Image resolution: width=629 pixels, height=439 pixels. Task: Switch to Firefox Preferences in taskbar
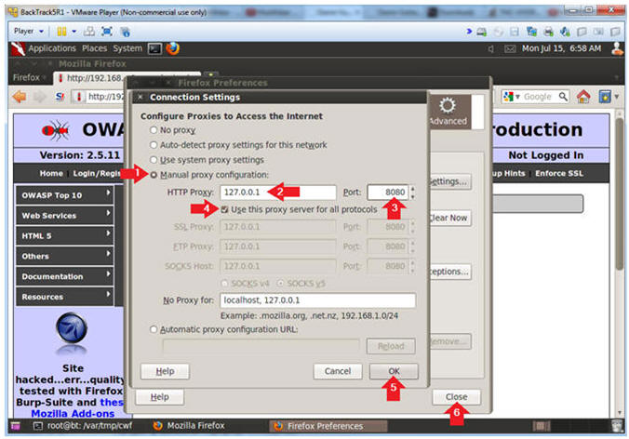coord(328,426)
